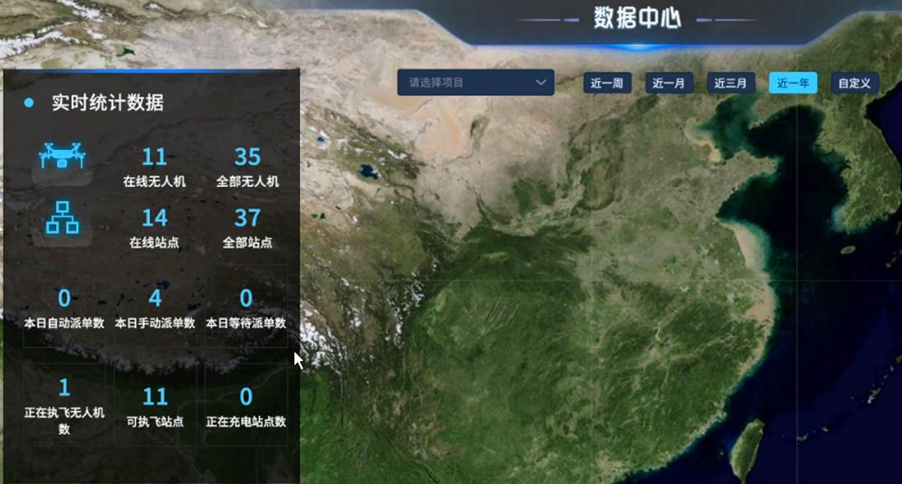
Task: Click the 全部无人机 count of 35
Action: click(x=247, y=157)
